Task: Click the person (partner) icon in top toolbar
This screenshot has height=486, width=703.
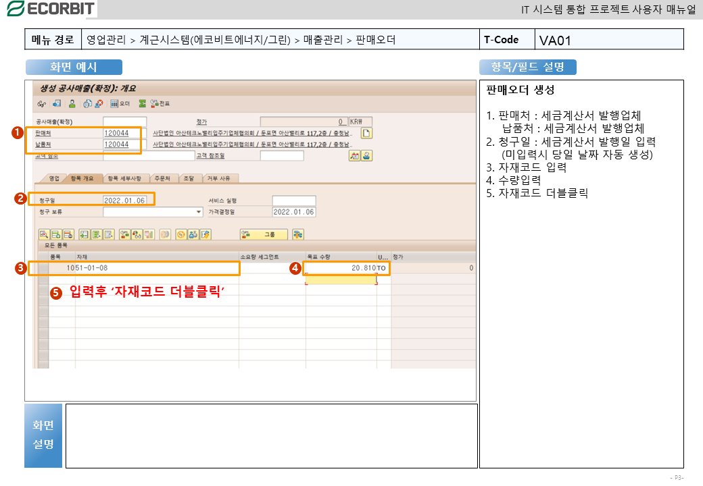Action: click(72, 104)
